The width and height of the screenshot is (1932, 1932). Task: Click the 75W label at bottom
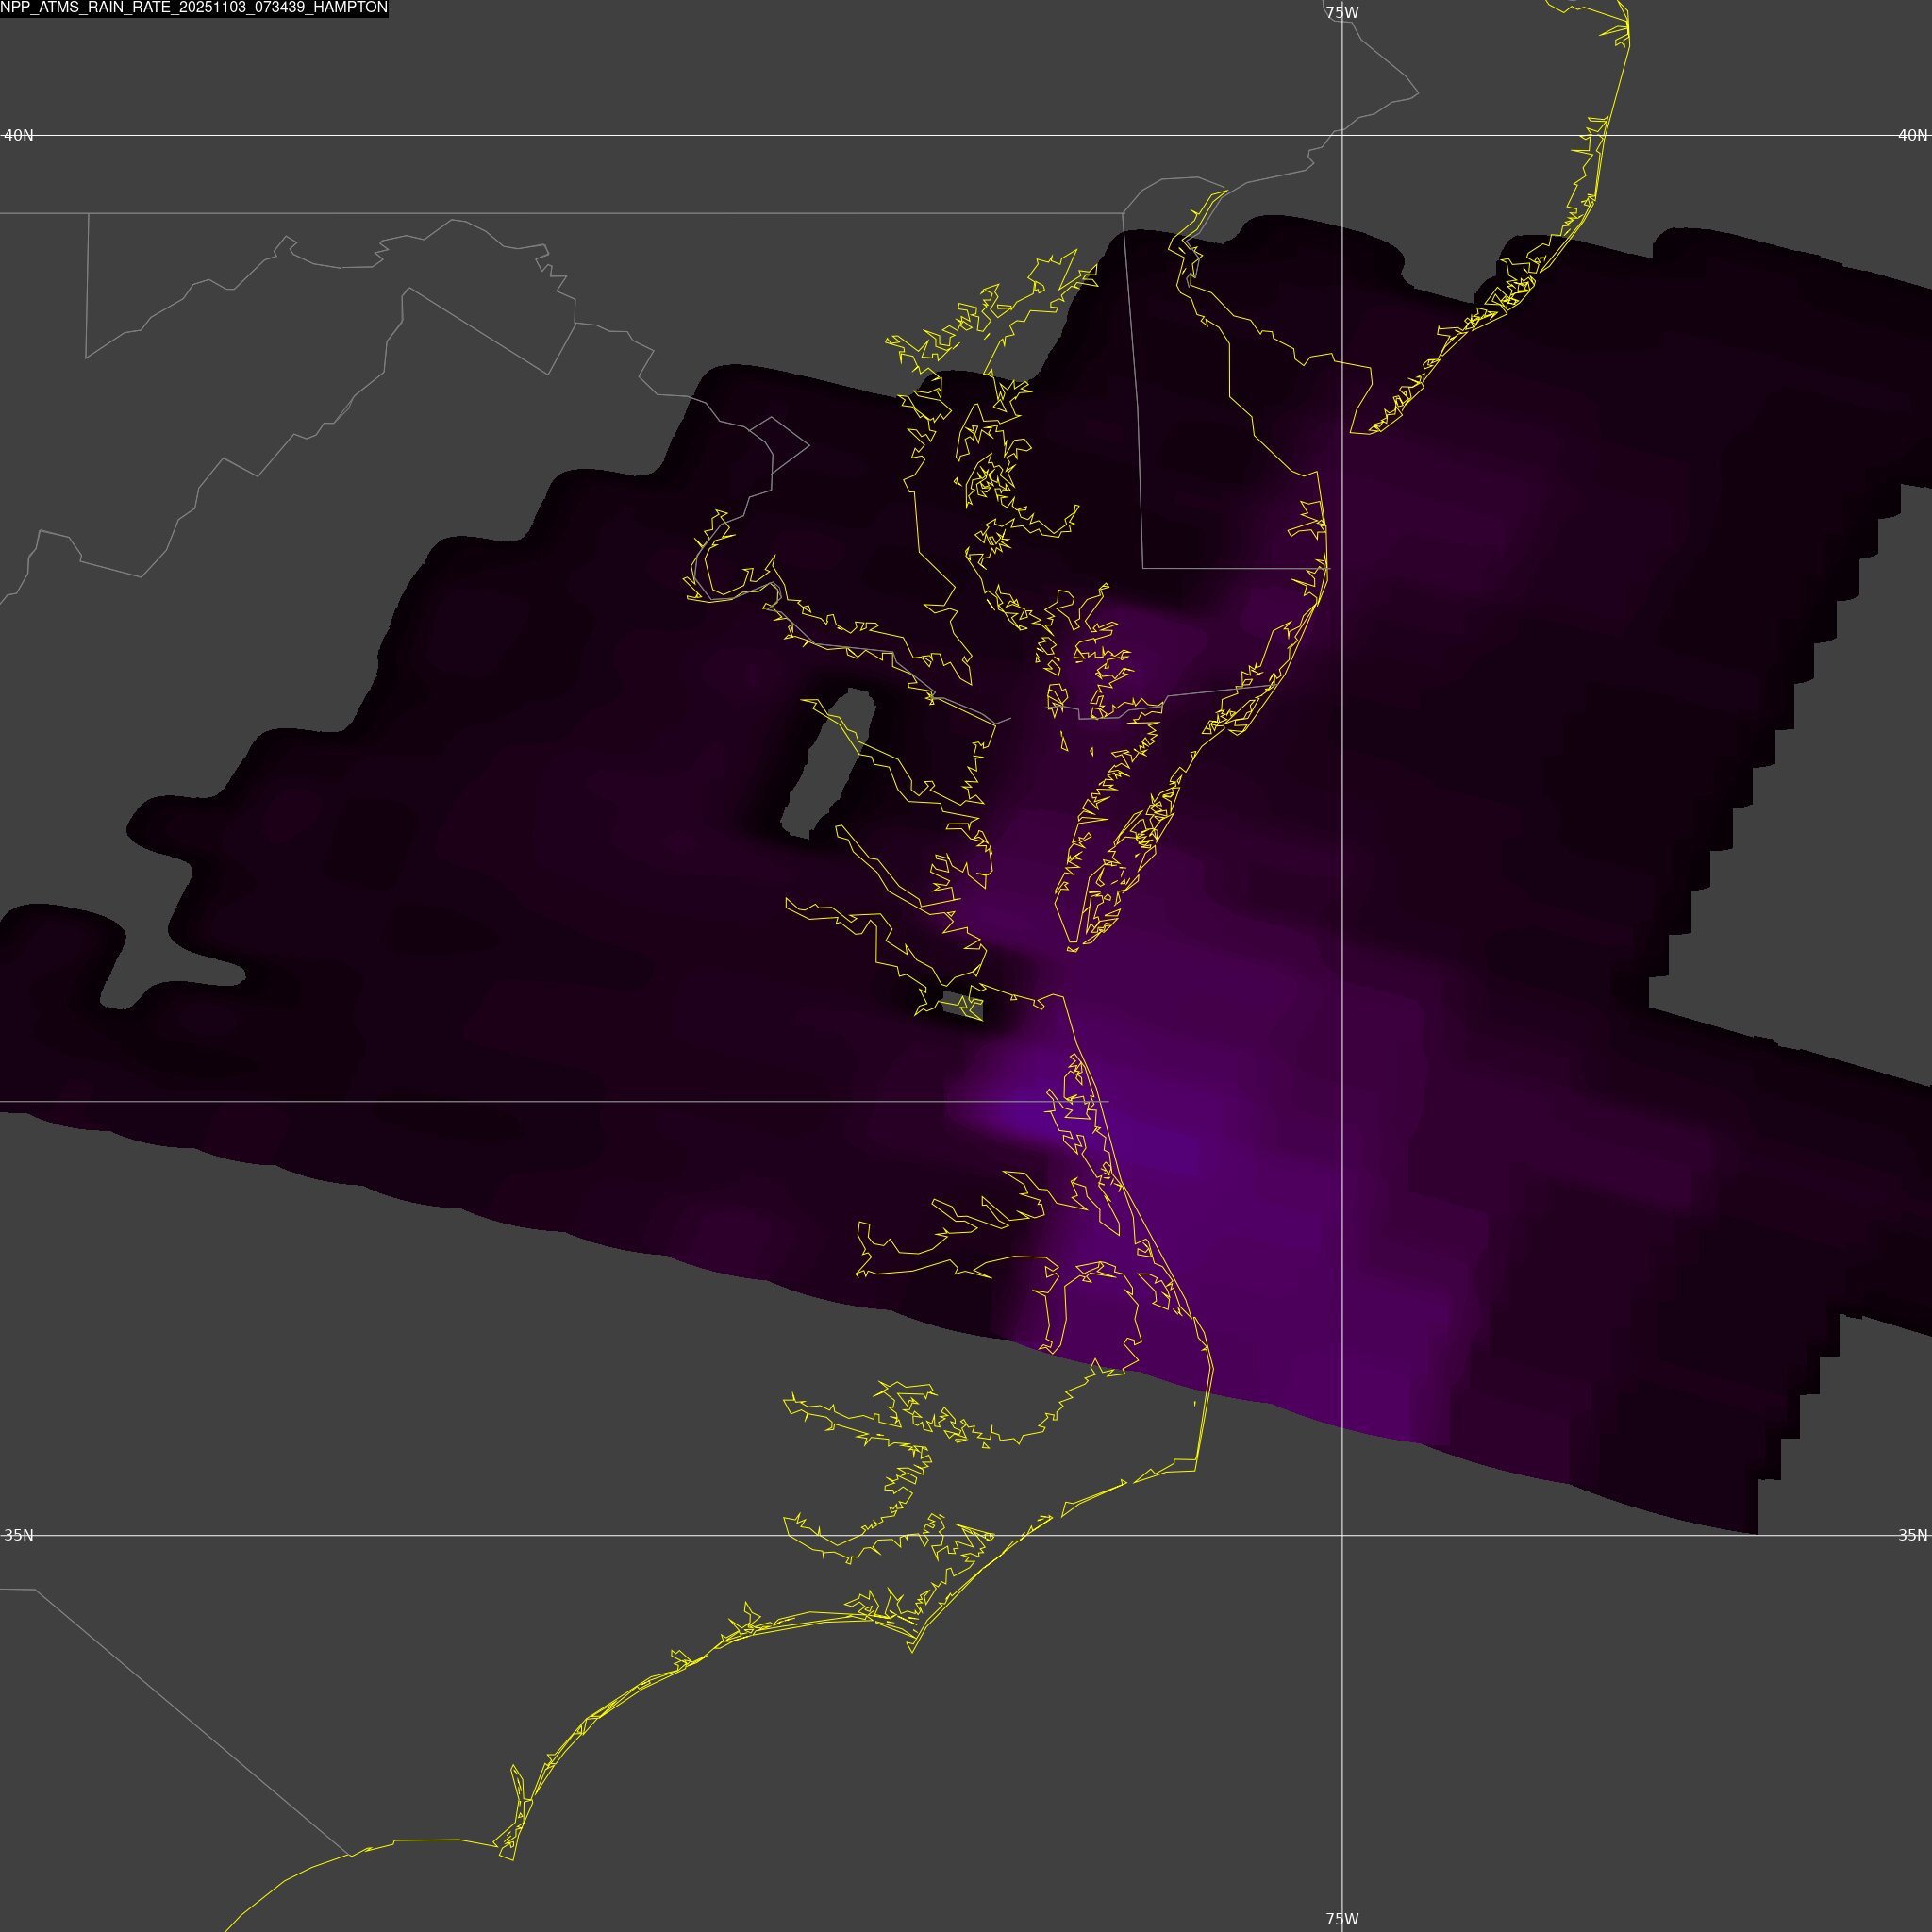1342,1919
